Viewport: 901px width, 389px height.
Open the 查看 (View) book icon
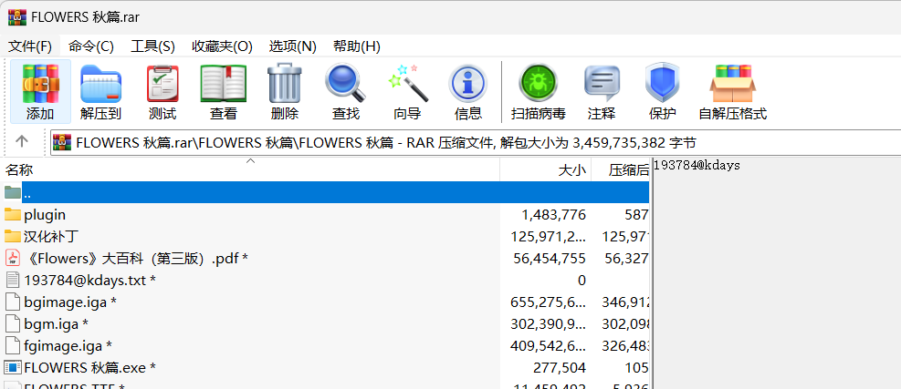coord(224,93)
